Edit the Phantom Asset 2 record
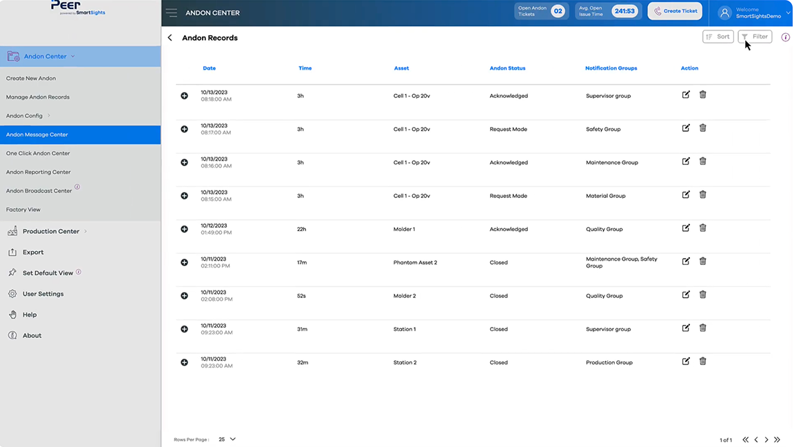Viewport: 794px width, 447px height. pyautogui.click(x=686, y=261)
